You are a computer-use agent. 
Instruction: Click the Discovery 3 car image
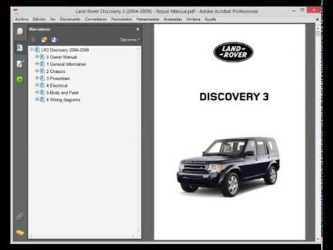tap(228, 167)
